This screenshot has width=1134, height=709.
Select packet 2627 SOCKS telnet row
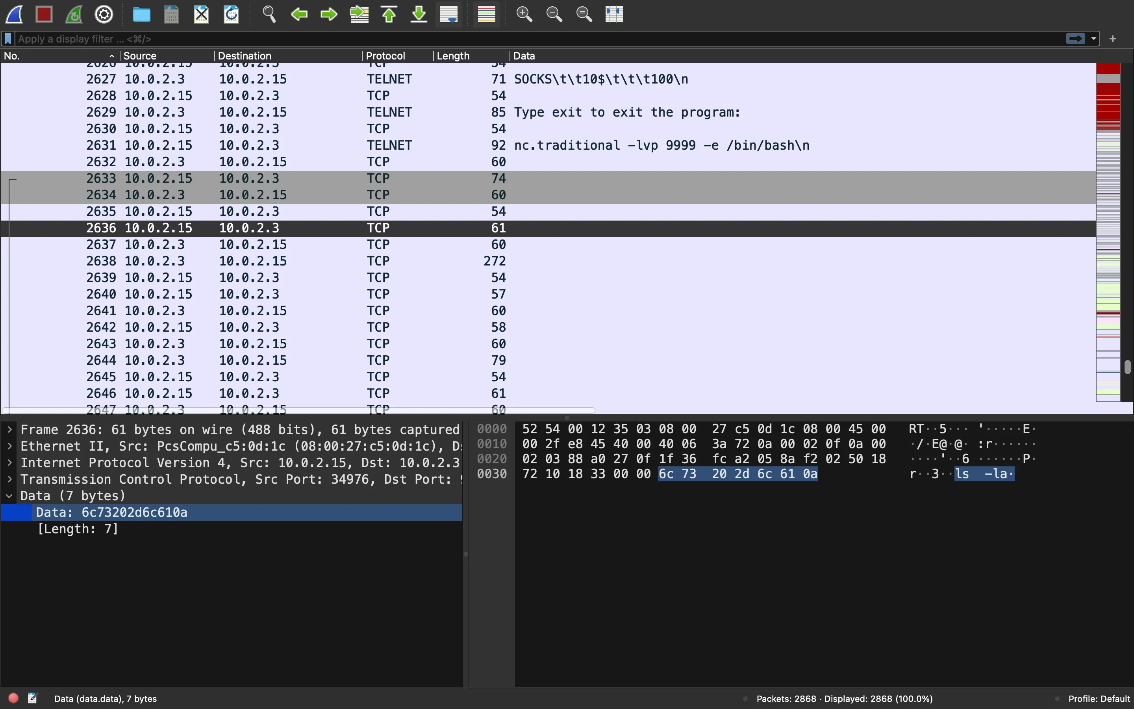(x=548, y=79)
